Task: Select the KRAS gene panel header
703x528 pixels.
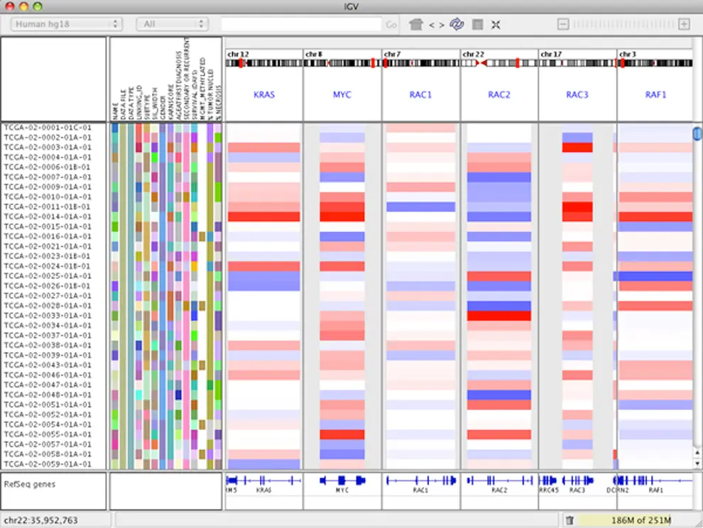Action: 264,94
